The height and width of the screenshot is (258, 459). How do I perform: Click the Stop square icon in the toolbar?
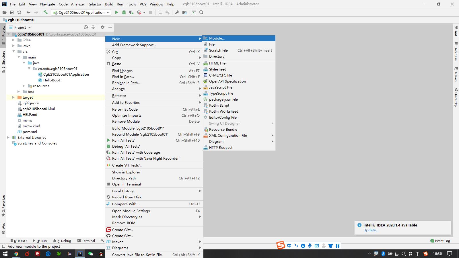tap(151, 12)
